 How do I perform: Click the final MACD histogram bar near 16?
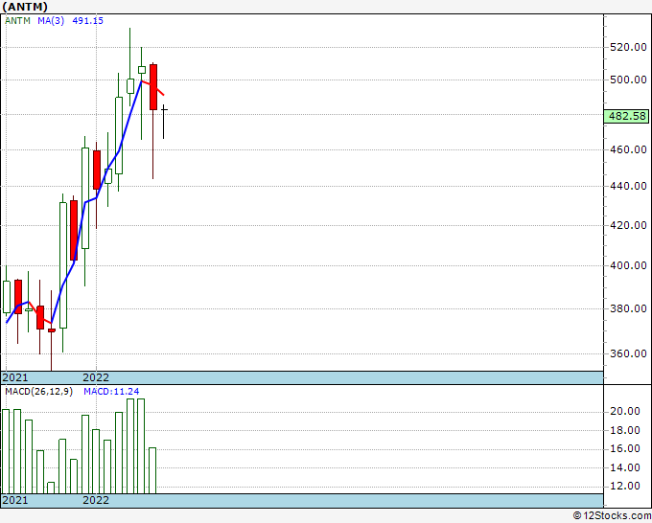click(x=152, y=470)
